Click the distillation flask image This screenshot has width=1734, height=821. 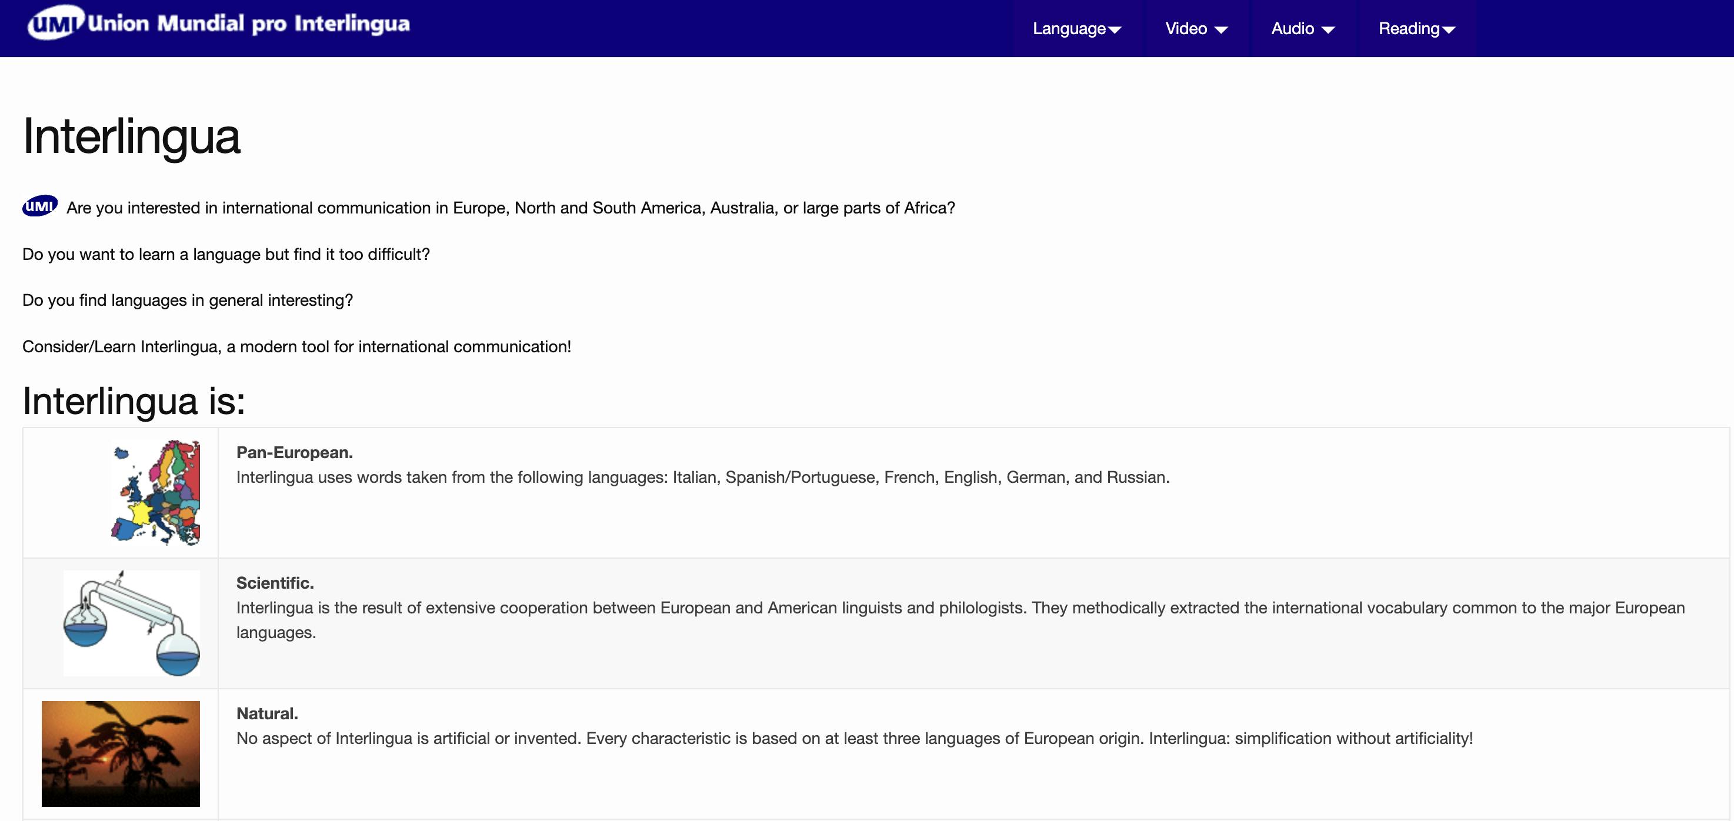tap(132, 622)
